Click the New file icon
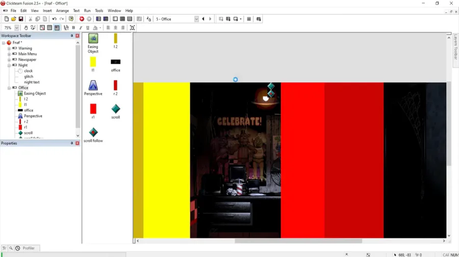This screenshot has height=257, width=459. 7,19
